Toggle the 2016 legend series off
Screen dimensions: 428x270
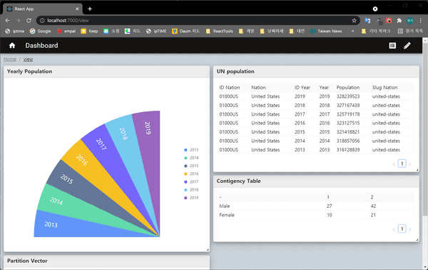(x=191, y=174)
